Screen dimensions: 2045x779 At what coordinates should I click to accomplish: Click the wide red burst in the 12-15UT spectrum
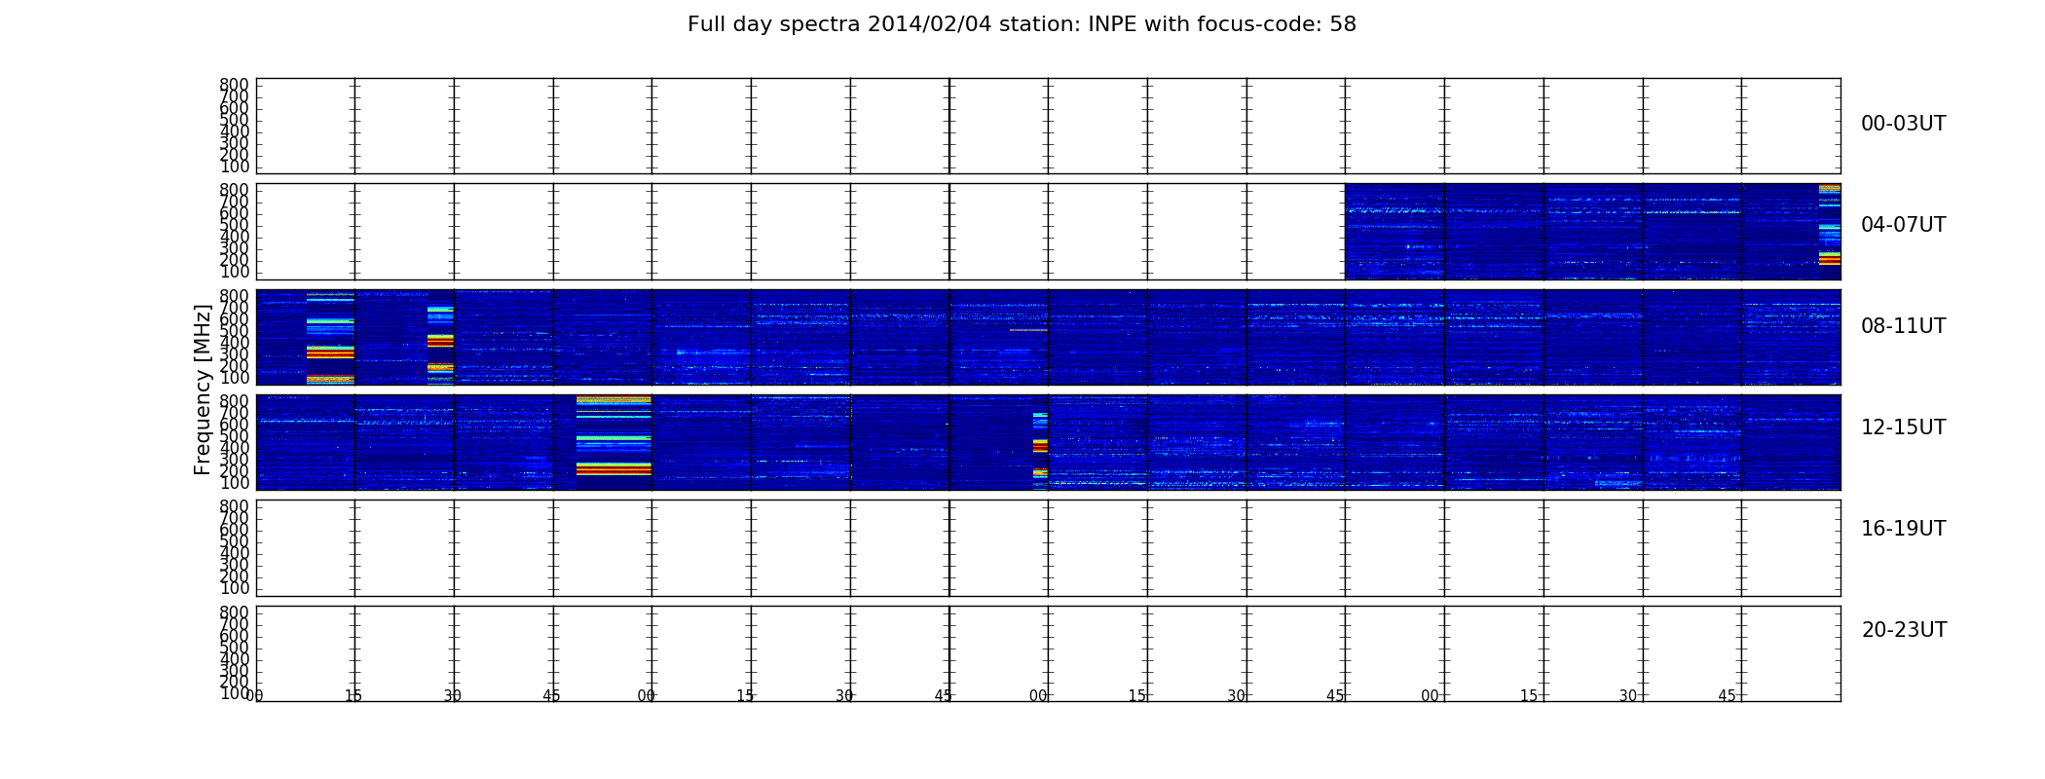tap(613, 442)
